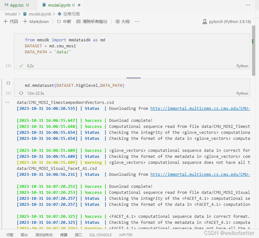The width and height of the screenshot is (259, 238).
Task: Add a new code cell with 代码 button
Action: point(12,21)
